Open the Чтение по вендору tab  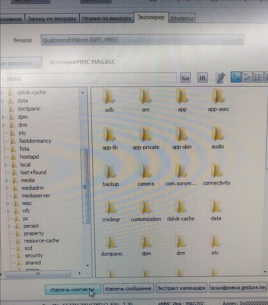pos(106,18)
